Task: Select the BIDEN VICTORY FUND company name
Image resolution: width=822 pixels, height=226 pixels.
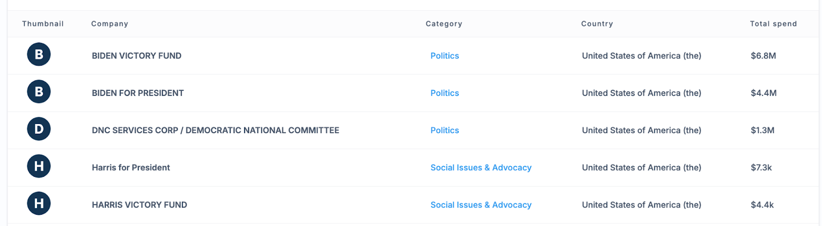Action: coord(137,56)
